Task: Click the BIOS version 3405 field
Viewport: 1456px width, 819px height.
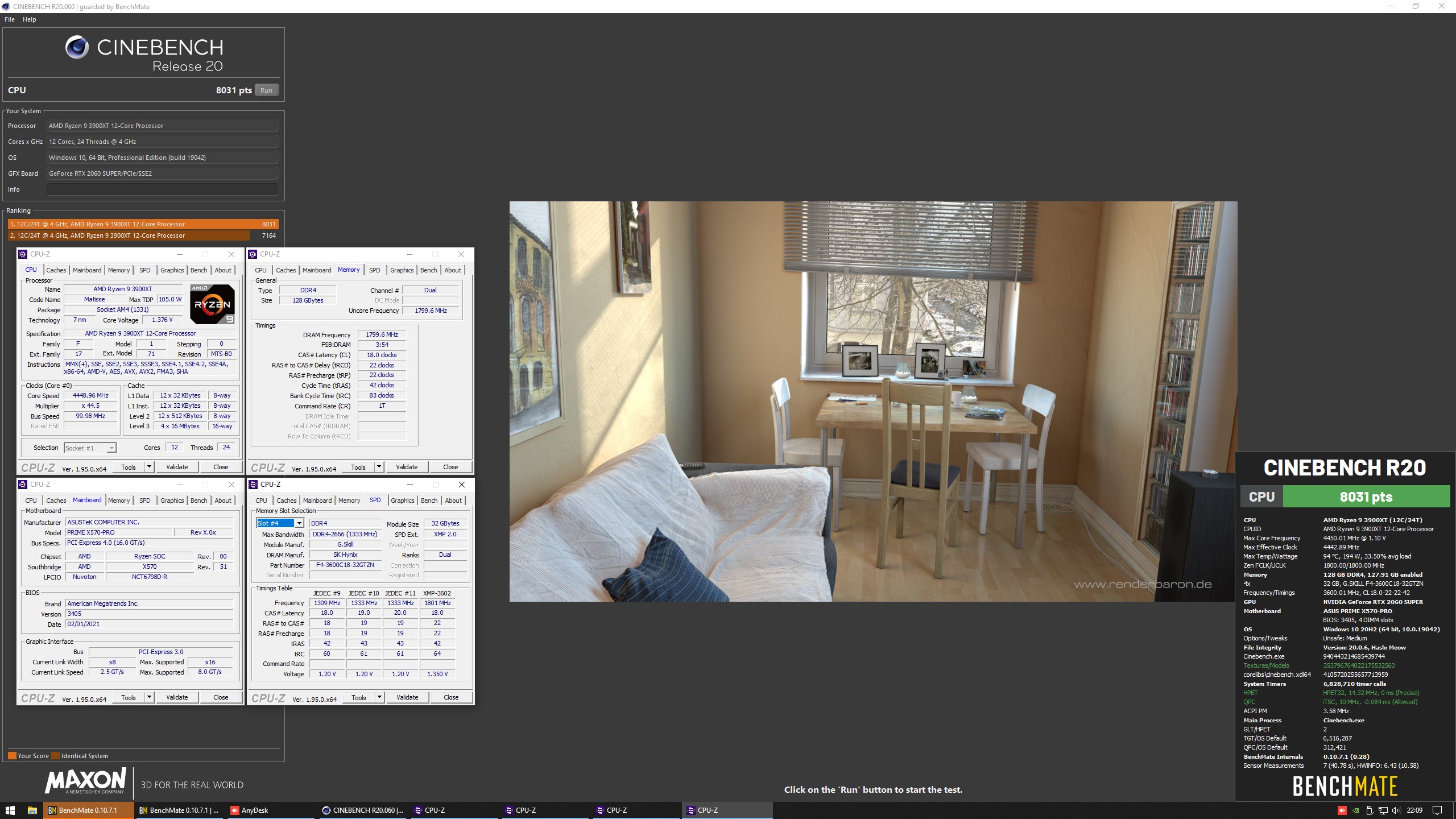Action: [150, 614]
